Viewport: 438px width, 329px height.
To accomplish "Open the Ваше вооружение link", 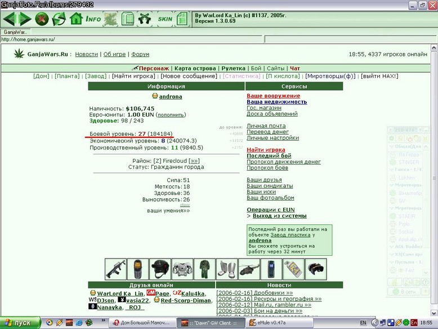I will 273,96.
